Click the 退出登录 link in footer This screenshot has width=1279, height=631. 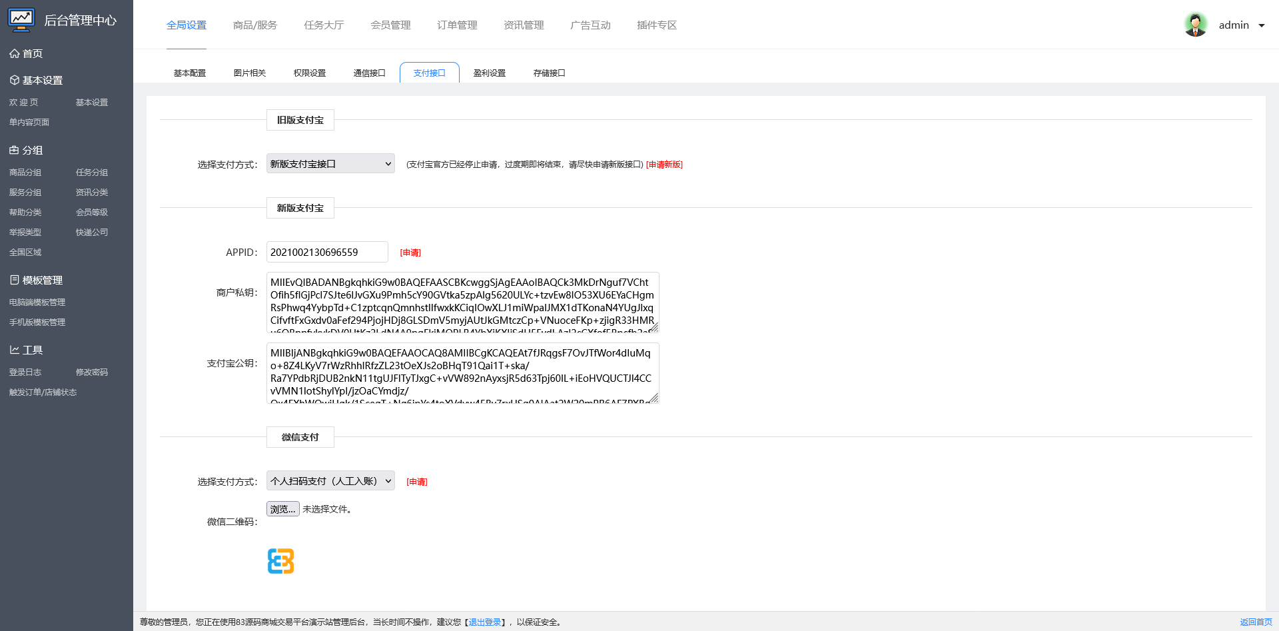click(485, 622)
